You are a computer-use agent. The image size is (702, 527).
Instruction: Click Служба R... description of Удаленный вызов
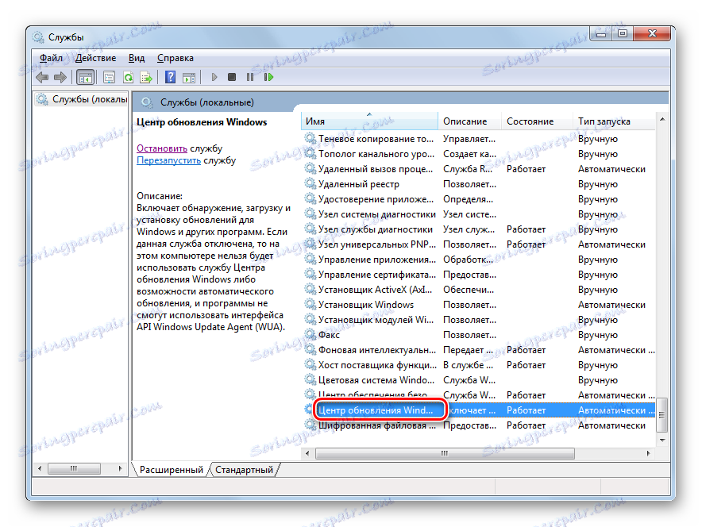click(468, 169)
